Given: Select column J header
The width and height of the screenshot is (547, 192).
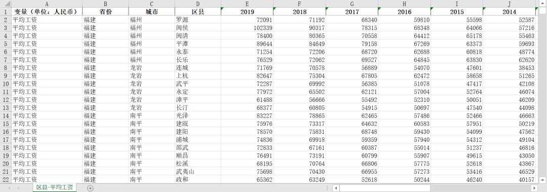Looking at the screenshot, I should click(510, 4).
